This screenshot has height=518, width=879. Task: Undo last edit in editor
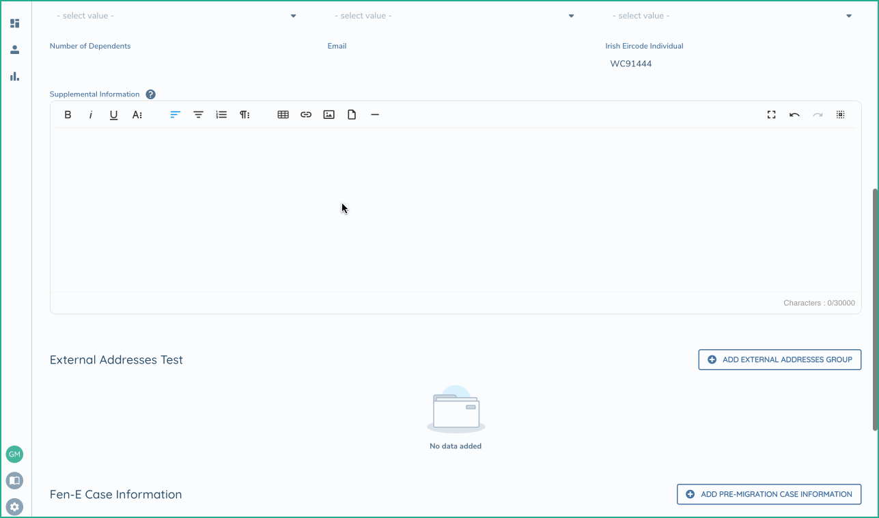794,115
